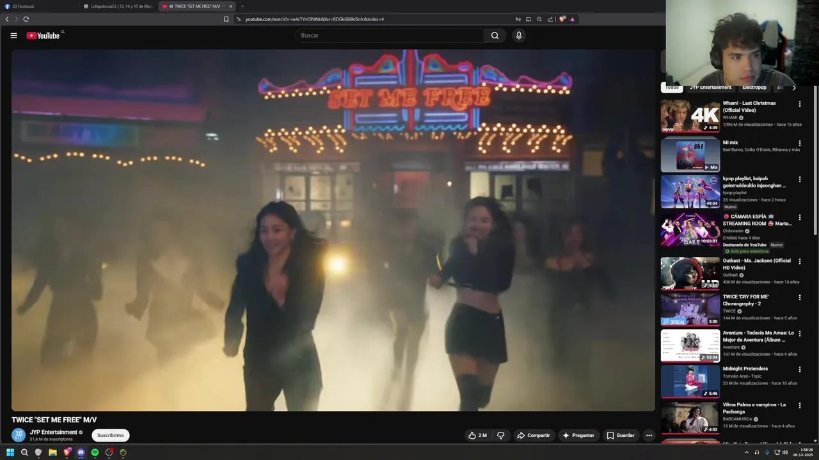Screen dimensions: 819x460
Task: Click share icon in address bar
Action: pos(550,19)
